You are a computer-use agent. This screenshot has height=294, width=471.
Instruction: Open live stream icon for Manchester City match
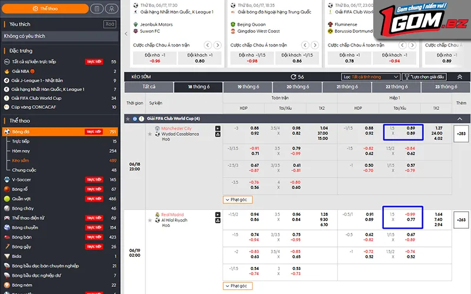[218, 128]
